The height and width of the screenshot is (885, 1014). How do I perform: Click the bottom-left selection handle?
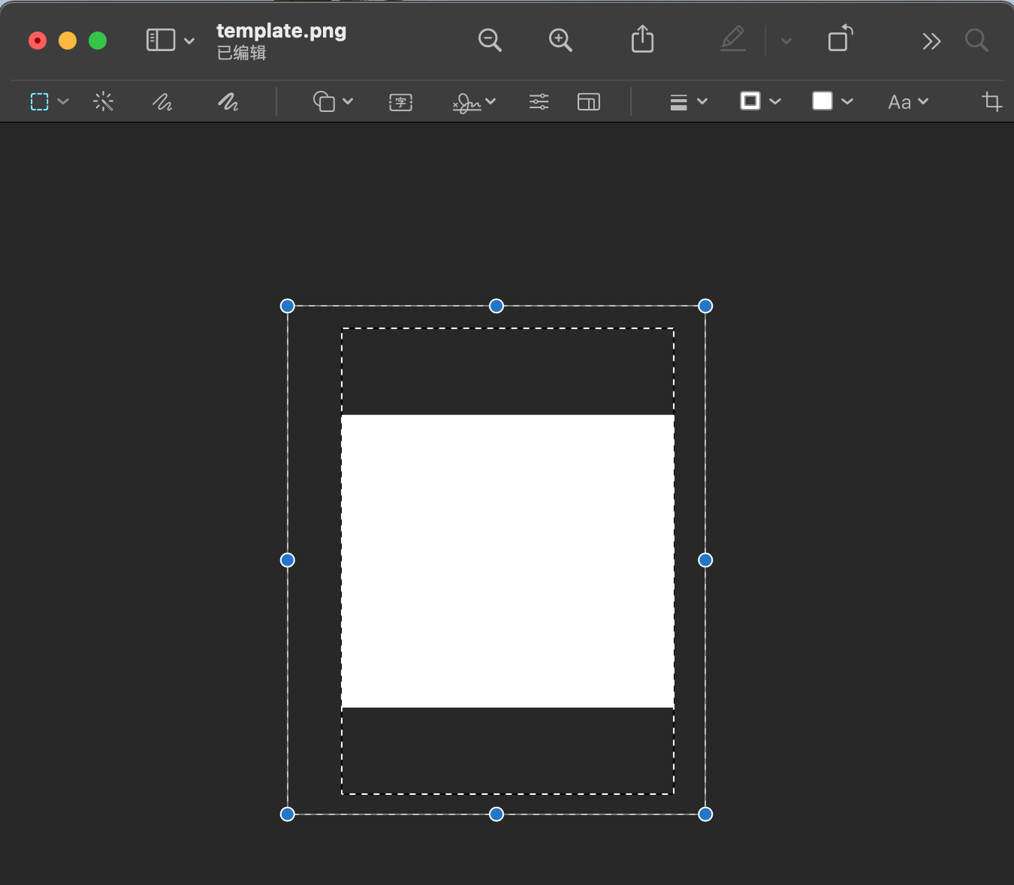pos(288,814)
